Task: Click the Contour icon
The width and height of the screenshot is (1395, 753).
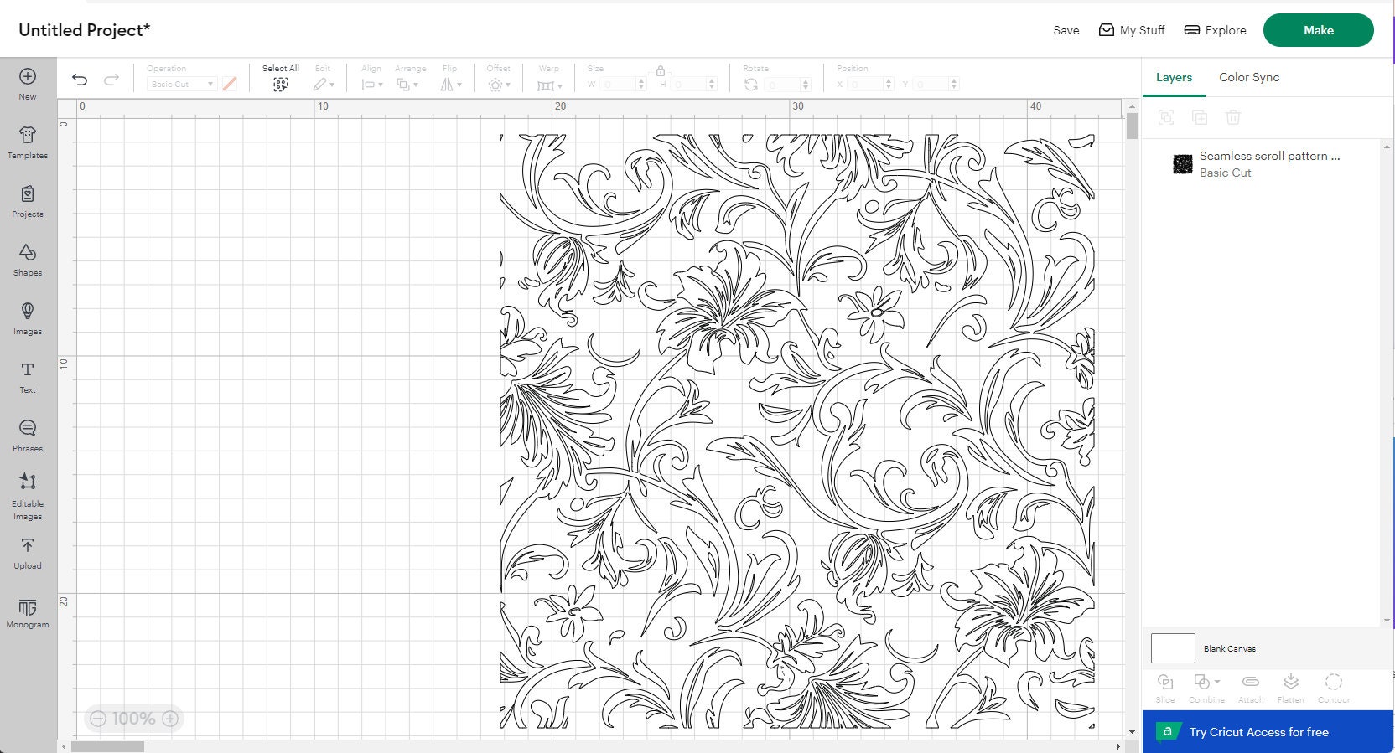Action: click(1334, 682)
